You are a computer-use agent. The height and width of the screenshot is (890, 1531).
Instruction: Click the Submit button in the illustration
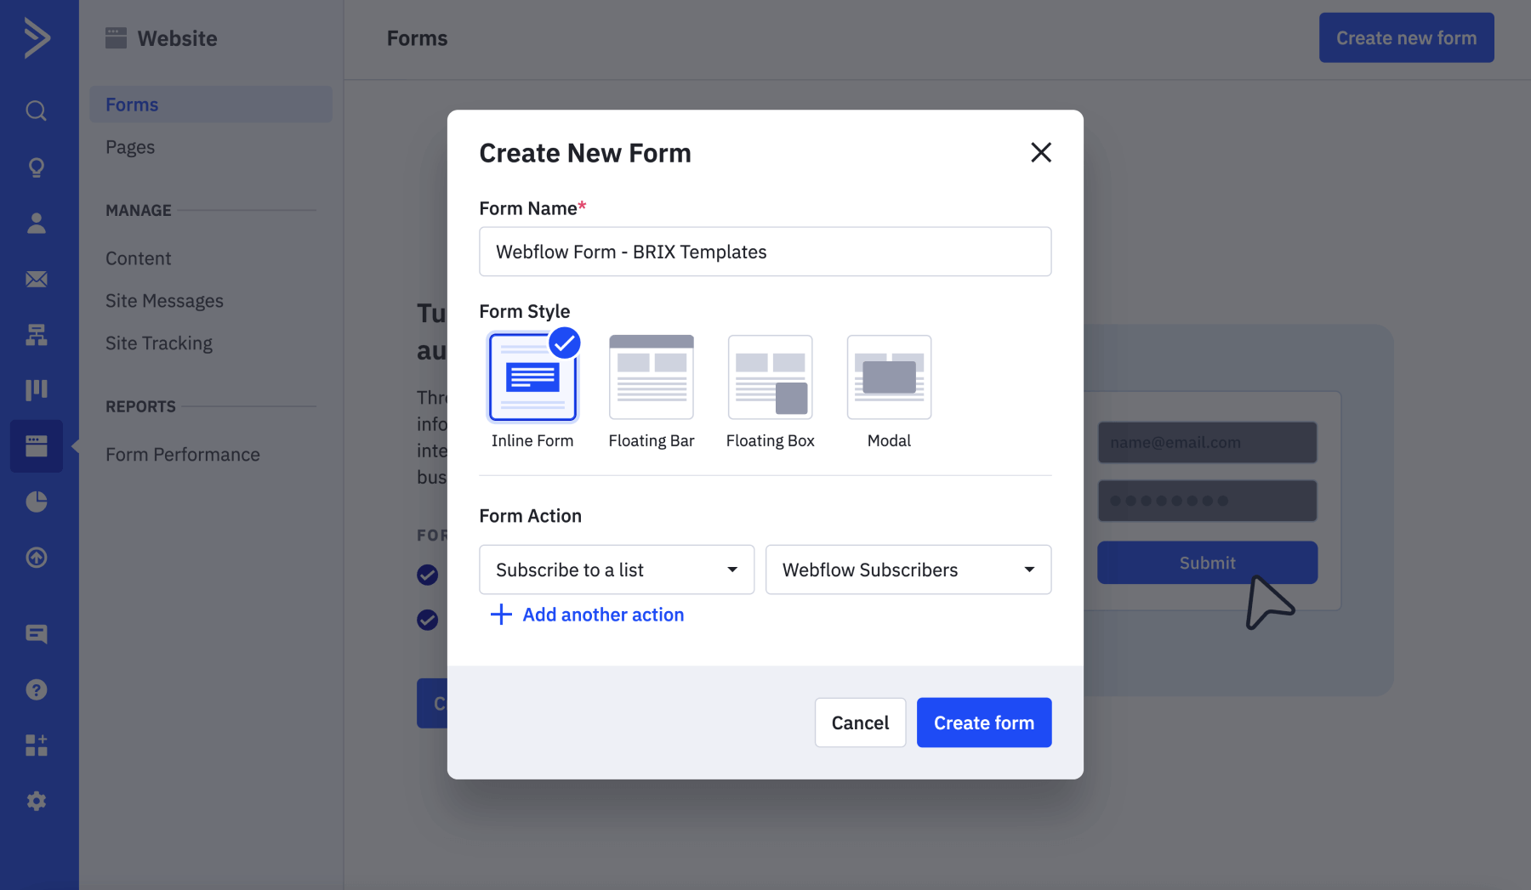coord(1208,563)
